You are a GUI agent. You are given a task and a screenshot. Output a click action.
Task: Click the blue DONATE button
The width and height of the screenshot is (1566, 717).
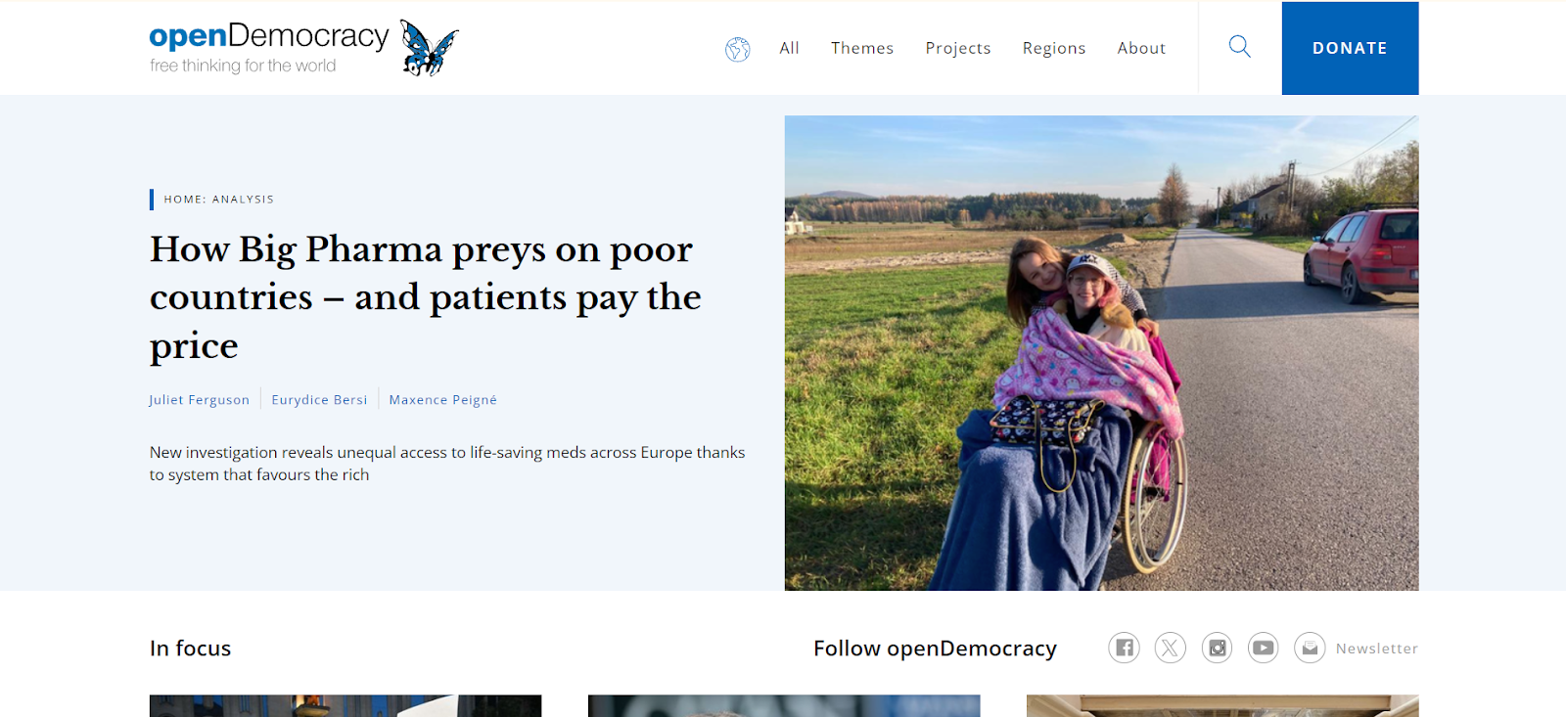point(1350,48)
